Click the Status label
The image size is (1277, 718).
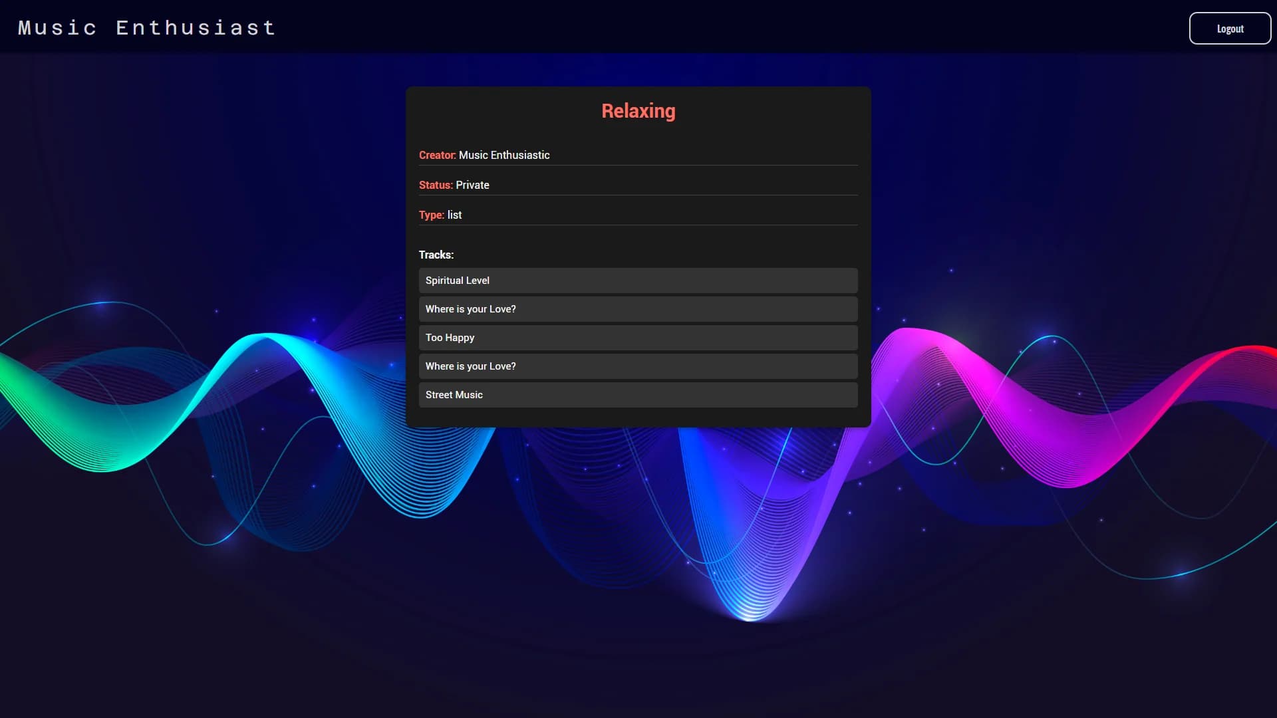point(436,185)
